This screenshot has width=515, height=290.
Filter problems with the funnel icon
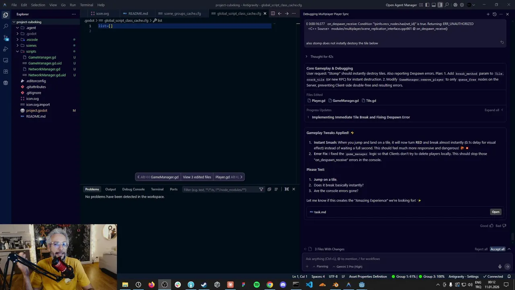[x=261, y=189]
